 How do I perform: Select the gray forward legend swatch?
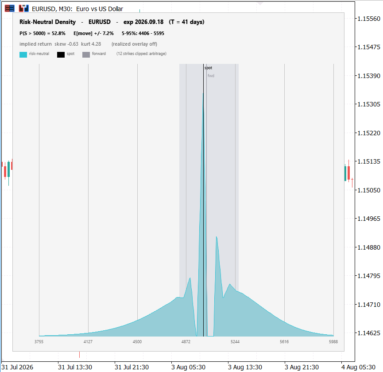click(x=86, y=55)
